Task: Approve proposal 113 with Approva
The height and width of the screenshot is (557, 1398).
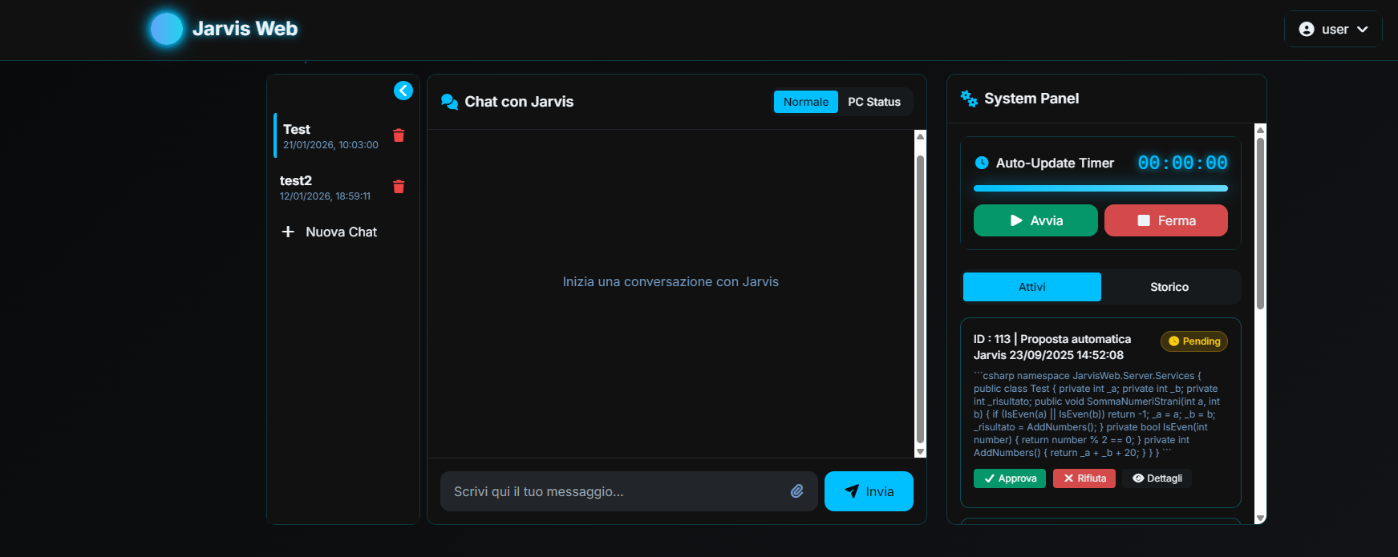Action: [x=1010, y=478]
